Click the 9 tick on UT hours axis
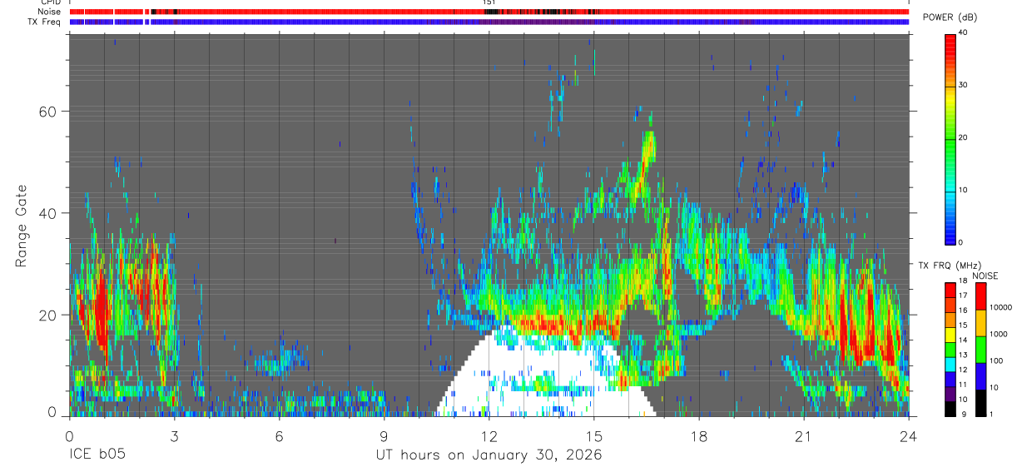Image resolution: width=1022 pixels, height=472 pixels. pos(384,436)
